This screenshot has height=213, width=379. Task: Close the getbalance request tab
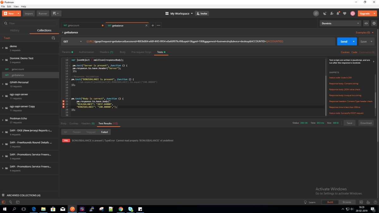146,26
